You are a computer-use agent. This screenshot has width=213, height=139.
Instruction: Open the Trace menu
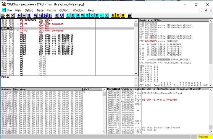[40, 10]
